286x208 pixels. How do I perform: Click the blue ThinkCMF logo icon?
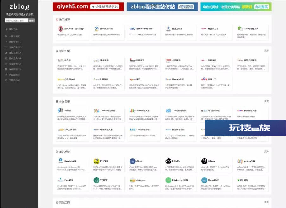(x=204, y=180)
